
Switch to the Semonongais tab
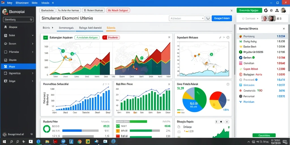tap(66, 28)
